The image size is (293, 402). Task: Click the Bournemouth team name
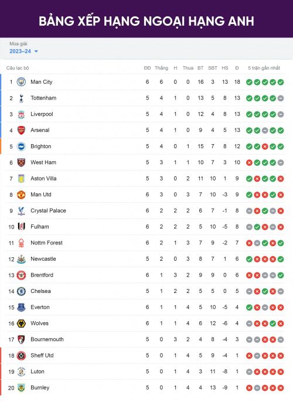coord(47,339)
